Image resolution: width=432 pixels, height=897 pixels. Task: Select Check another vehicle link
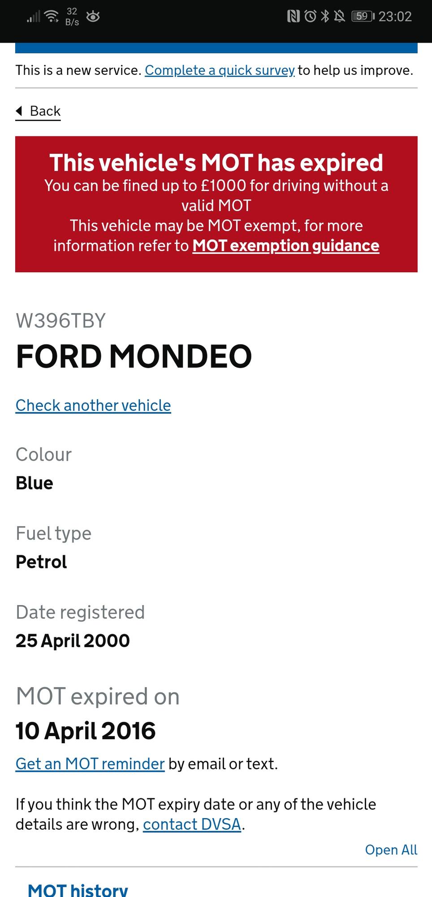(x=93, y=405)
